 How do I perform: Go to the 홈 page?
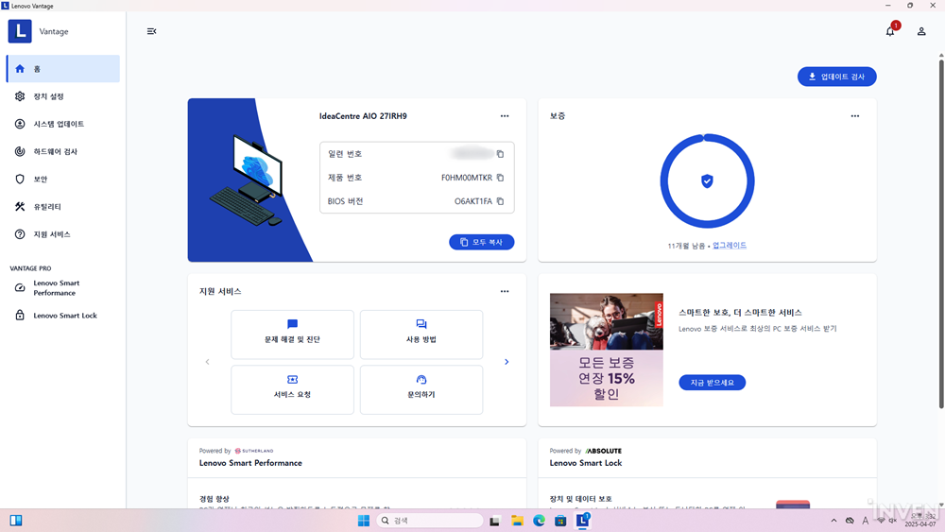pyautogui.click(x=63, y=69)
